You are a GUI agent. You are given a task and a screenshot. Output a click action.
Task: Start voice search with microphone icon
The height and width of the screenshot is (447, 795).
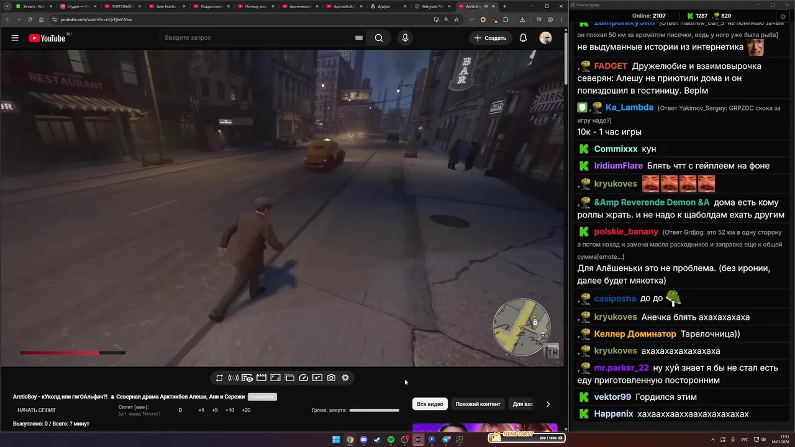[x=405, y=38]
